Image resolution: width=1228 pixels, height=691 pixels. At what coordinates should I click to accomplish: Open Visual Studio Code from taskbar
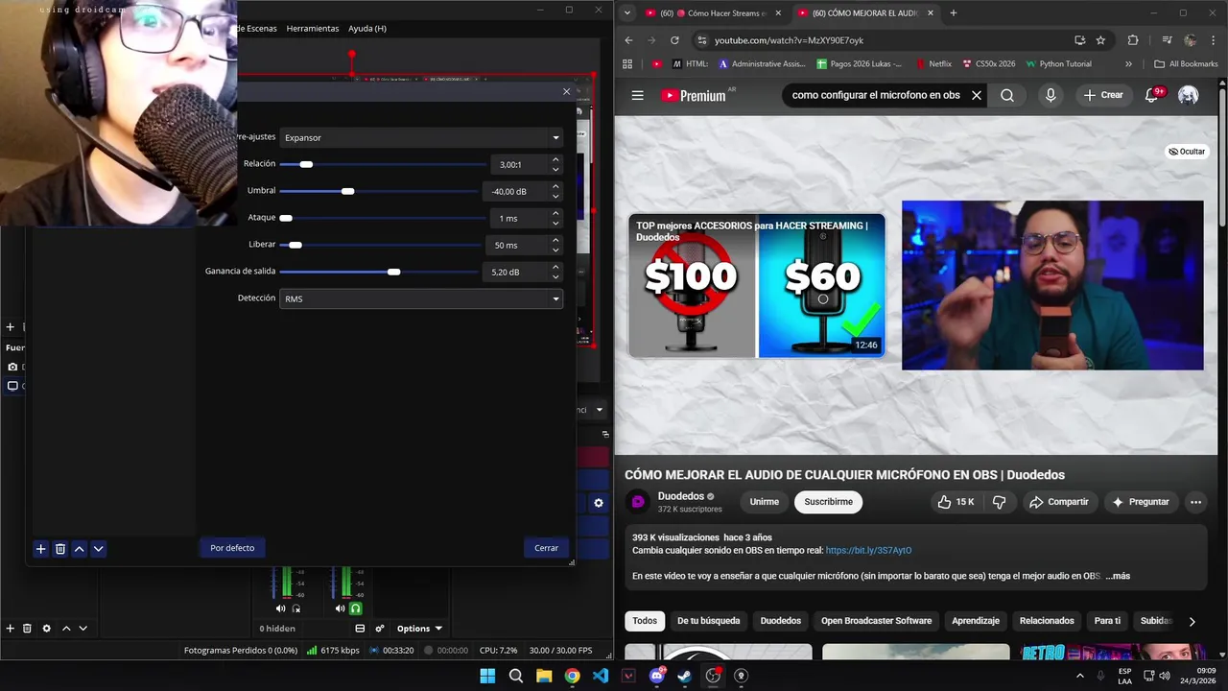[x=601, y=676]
